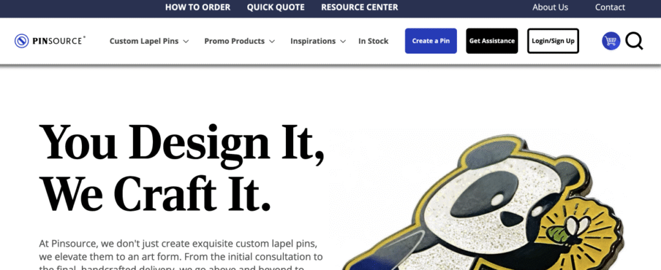Click the Create a Pin button
661x270 pixels.
coord(431,41)
